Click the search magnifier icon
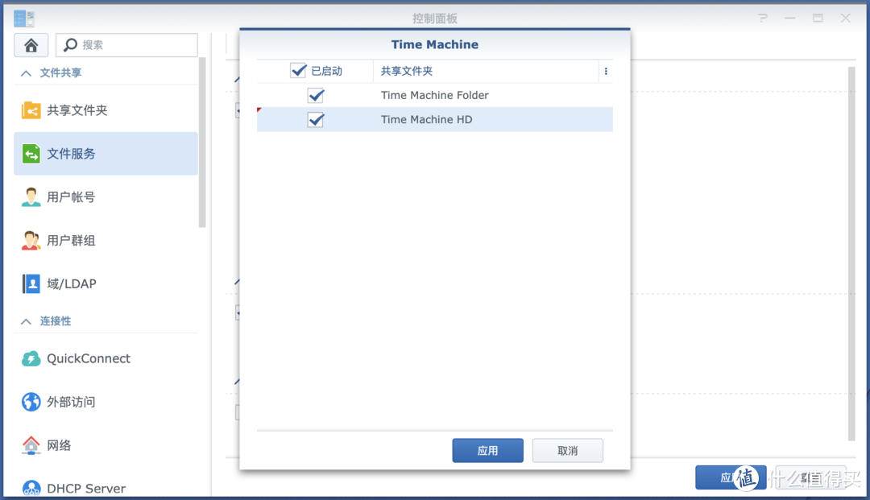 70,45
